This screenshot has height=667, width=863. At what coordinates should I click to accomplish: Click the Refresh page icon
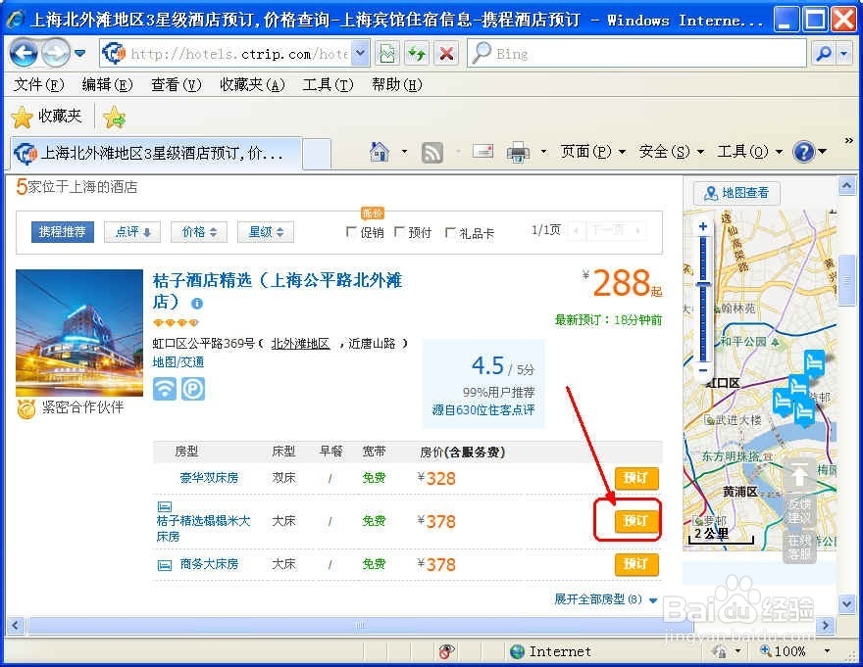[x=417, y=54]
